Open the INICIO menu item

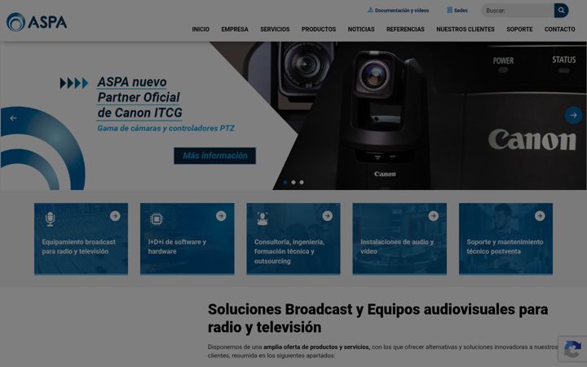point(201,29)
